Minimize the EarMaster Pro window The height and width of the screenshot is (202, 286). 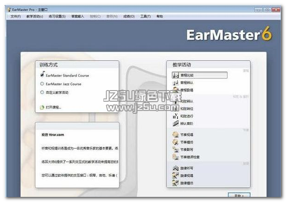coord(259,10)
